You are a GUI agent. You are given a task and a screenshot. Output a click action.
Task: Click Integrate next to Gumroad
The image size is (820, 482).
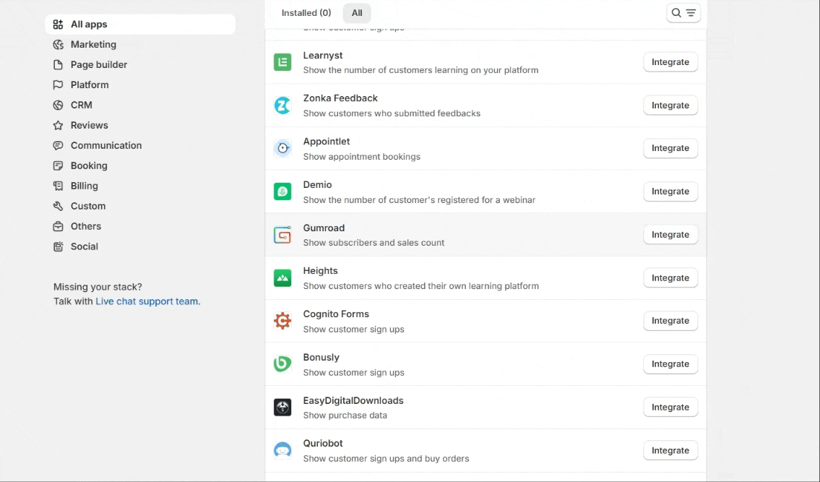click(670, 235)
